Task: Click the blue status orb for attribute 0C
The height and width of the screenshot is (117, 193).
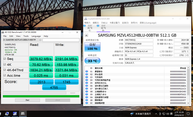Action: coord(87,103)
